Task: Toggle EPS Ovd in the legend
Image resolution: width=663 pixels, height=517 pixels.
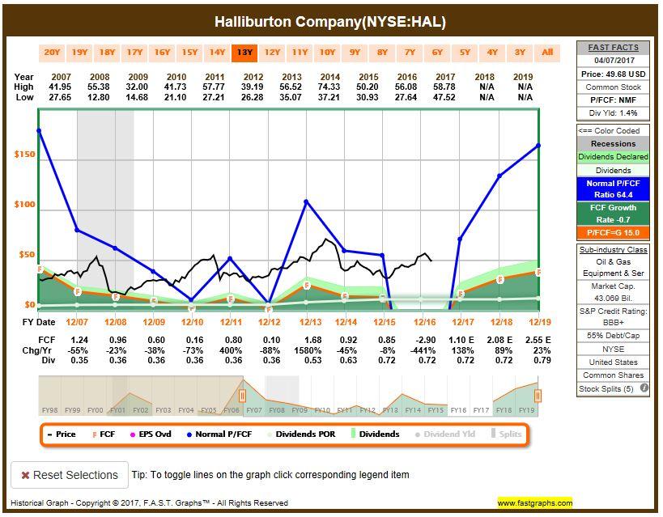Action: point(151,434)
